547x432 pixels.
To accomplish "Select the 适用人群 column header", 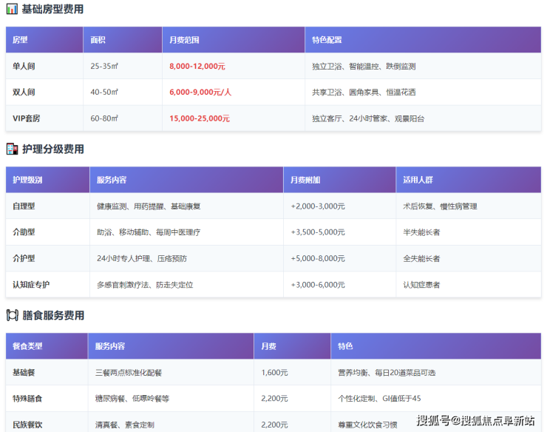I will coord(418,180).
